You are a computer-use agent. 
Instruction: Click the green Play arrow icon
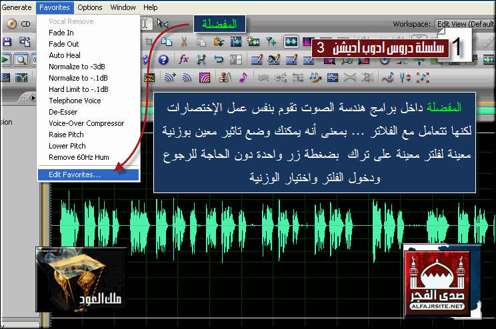tap(5, 60)
